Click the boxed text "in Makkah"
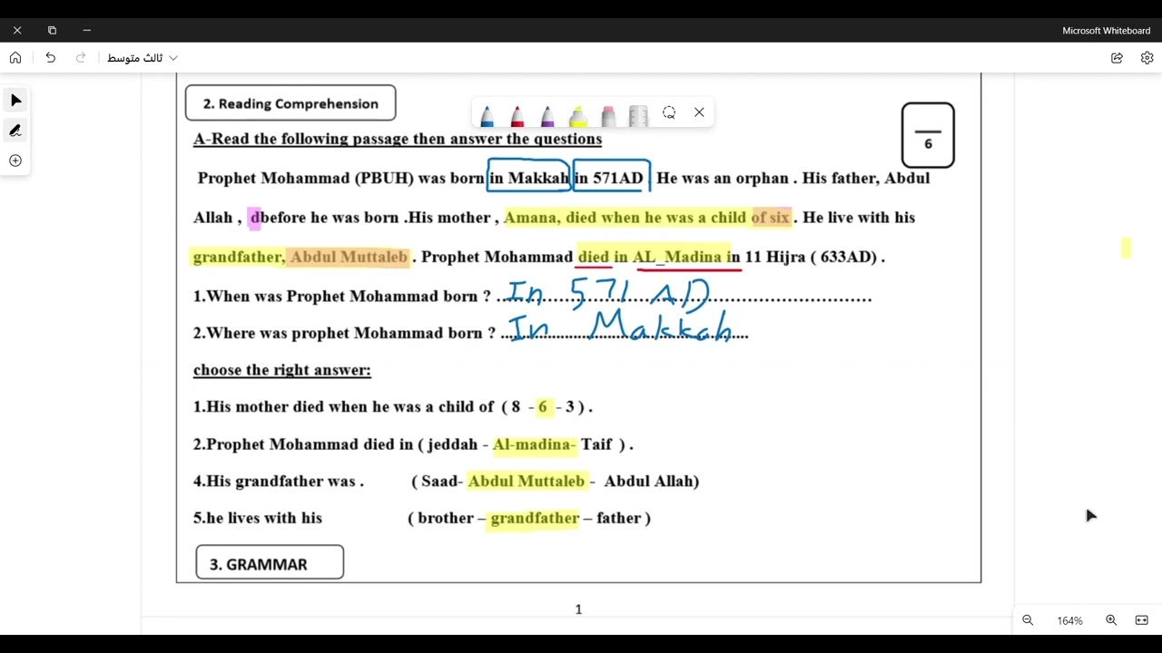The width and height of the screenshot is (1162, 653). pos(530,178)
